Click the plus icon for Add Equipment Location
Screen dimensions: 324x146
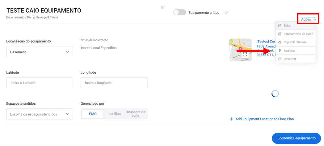pyautogui.click(x=231, y=119)
